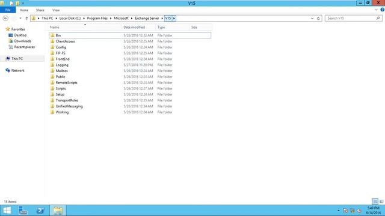The width and height of the screenshot is (385, 216).
Task: Select the Scripts folder icon
Action: pos(52,88)
